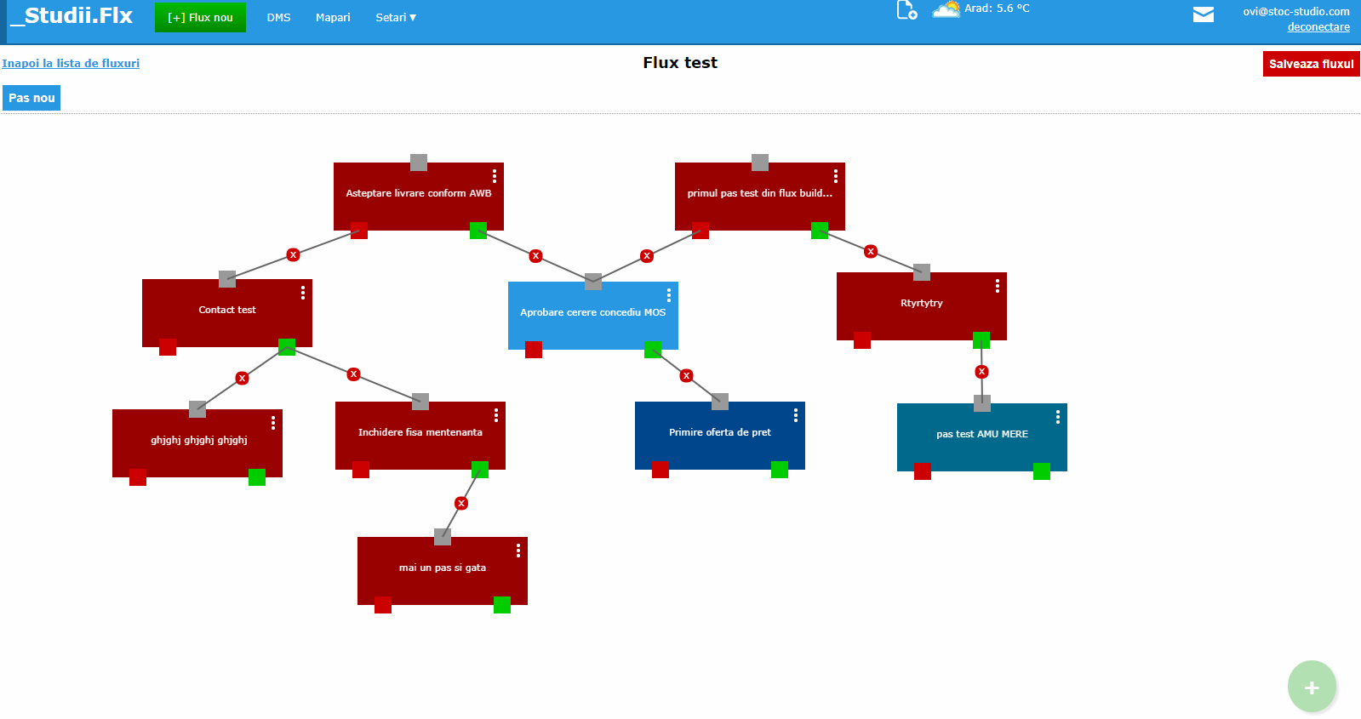1361x719 pixels.
Task: Remove connector above mai un pas si gata
Action: click(x=461, y=504)
